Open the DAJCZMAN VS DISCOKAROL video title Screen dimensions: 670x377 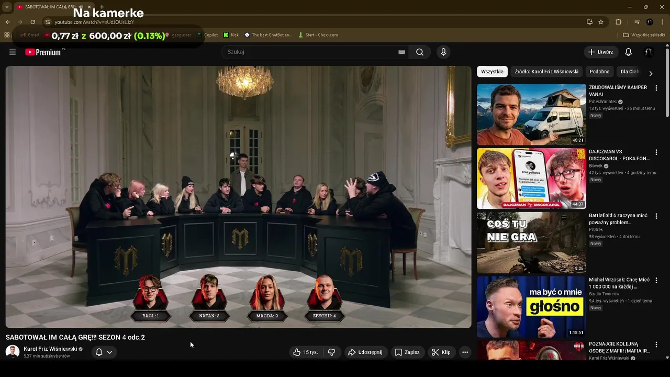[619, 155]
